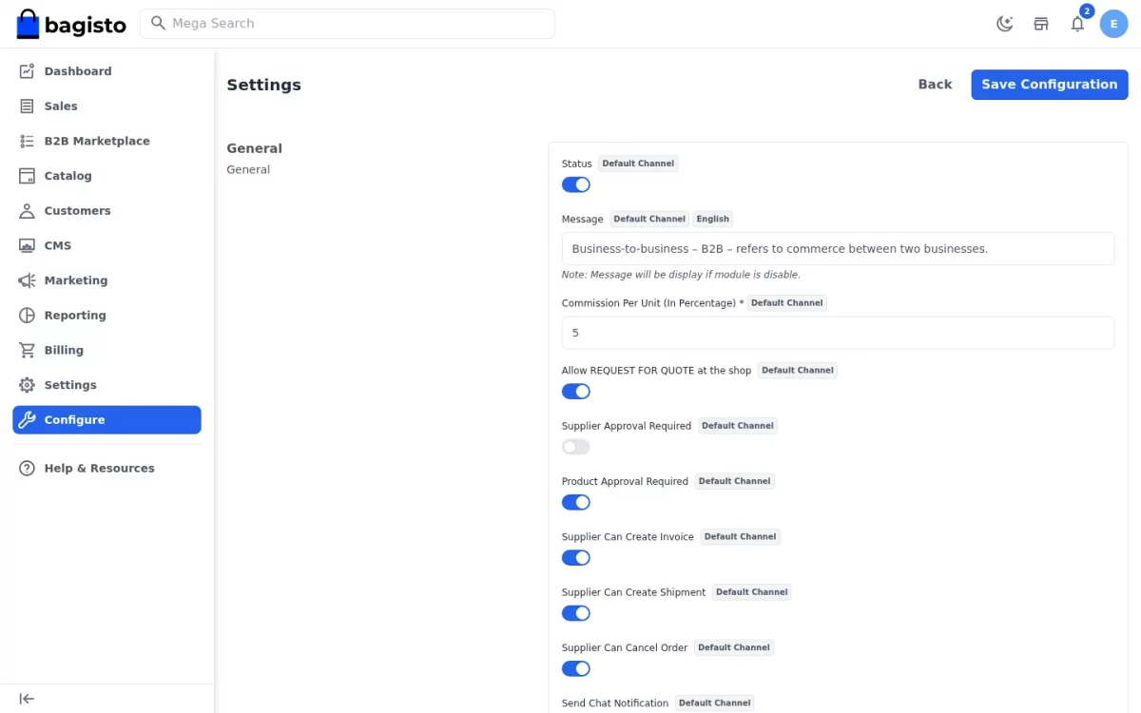Open Dashboard menu item

(106, 71)
